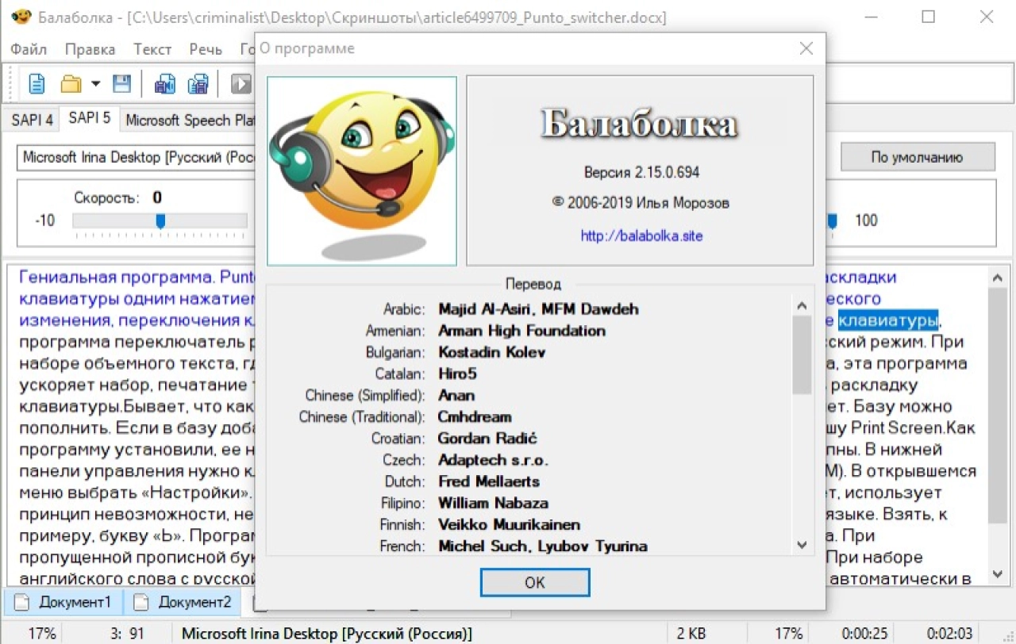Click translator name Gordan Radić
1016x644 pixels.
[487, 439]
